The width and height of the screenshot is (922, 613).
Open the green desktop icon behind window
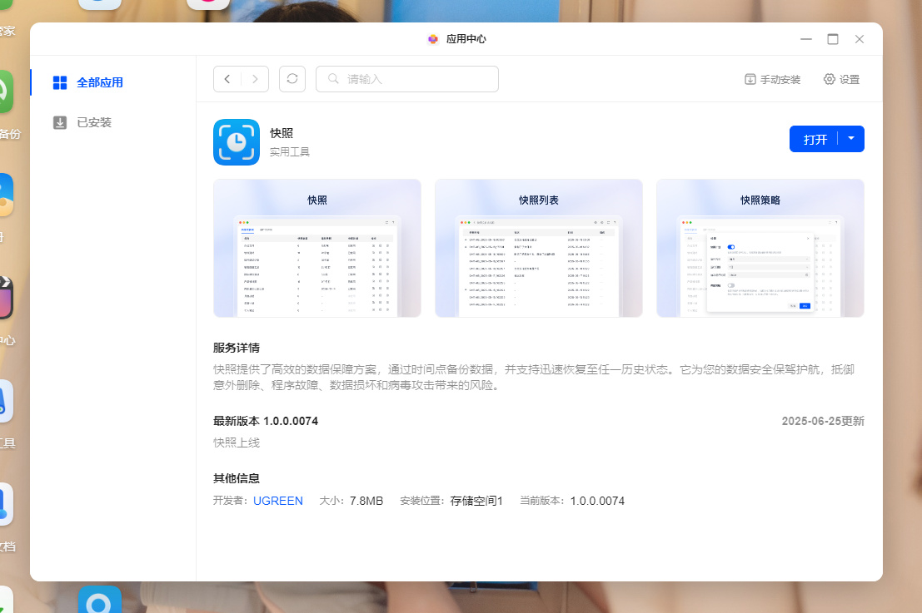point(5,91)
